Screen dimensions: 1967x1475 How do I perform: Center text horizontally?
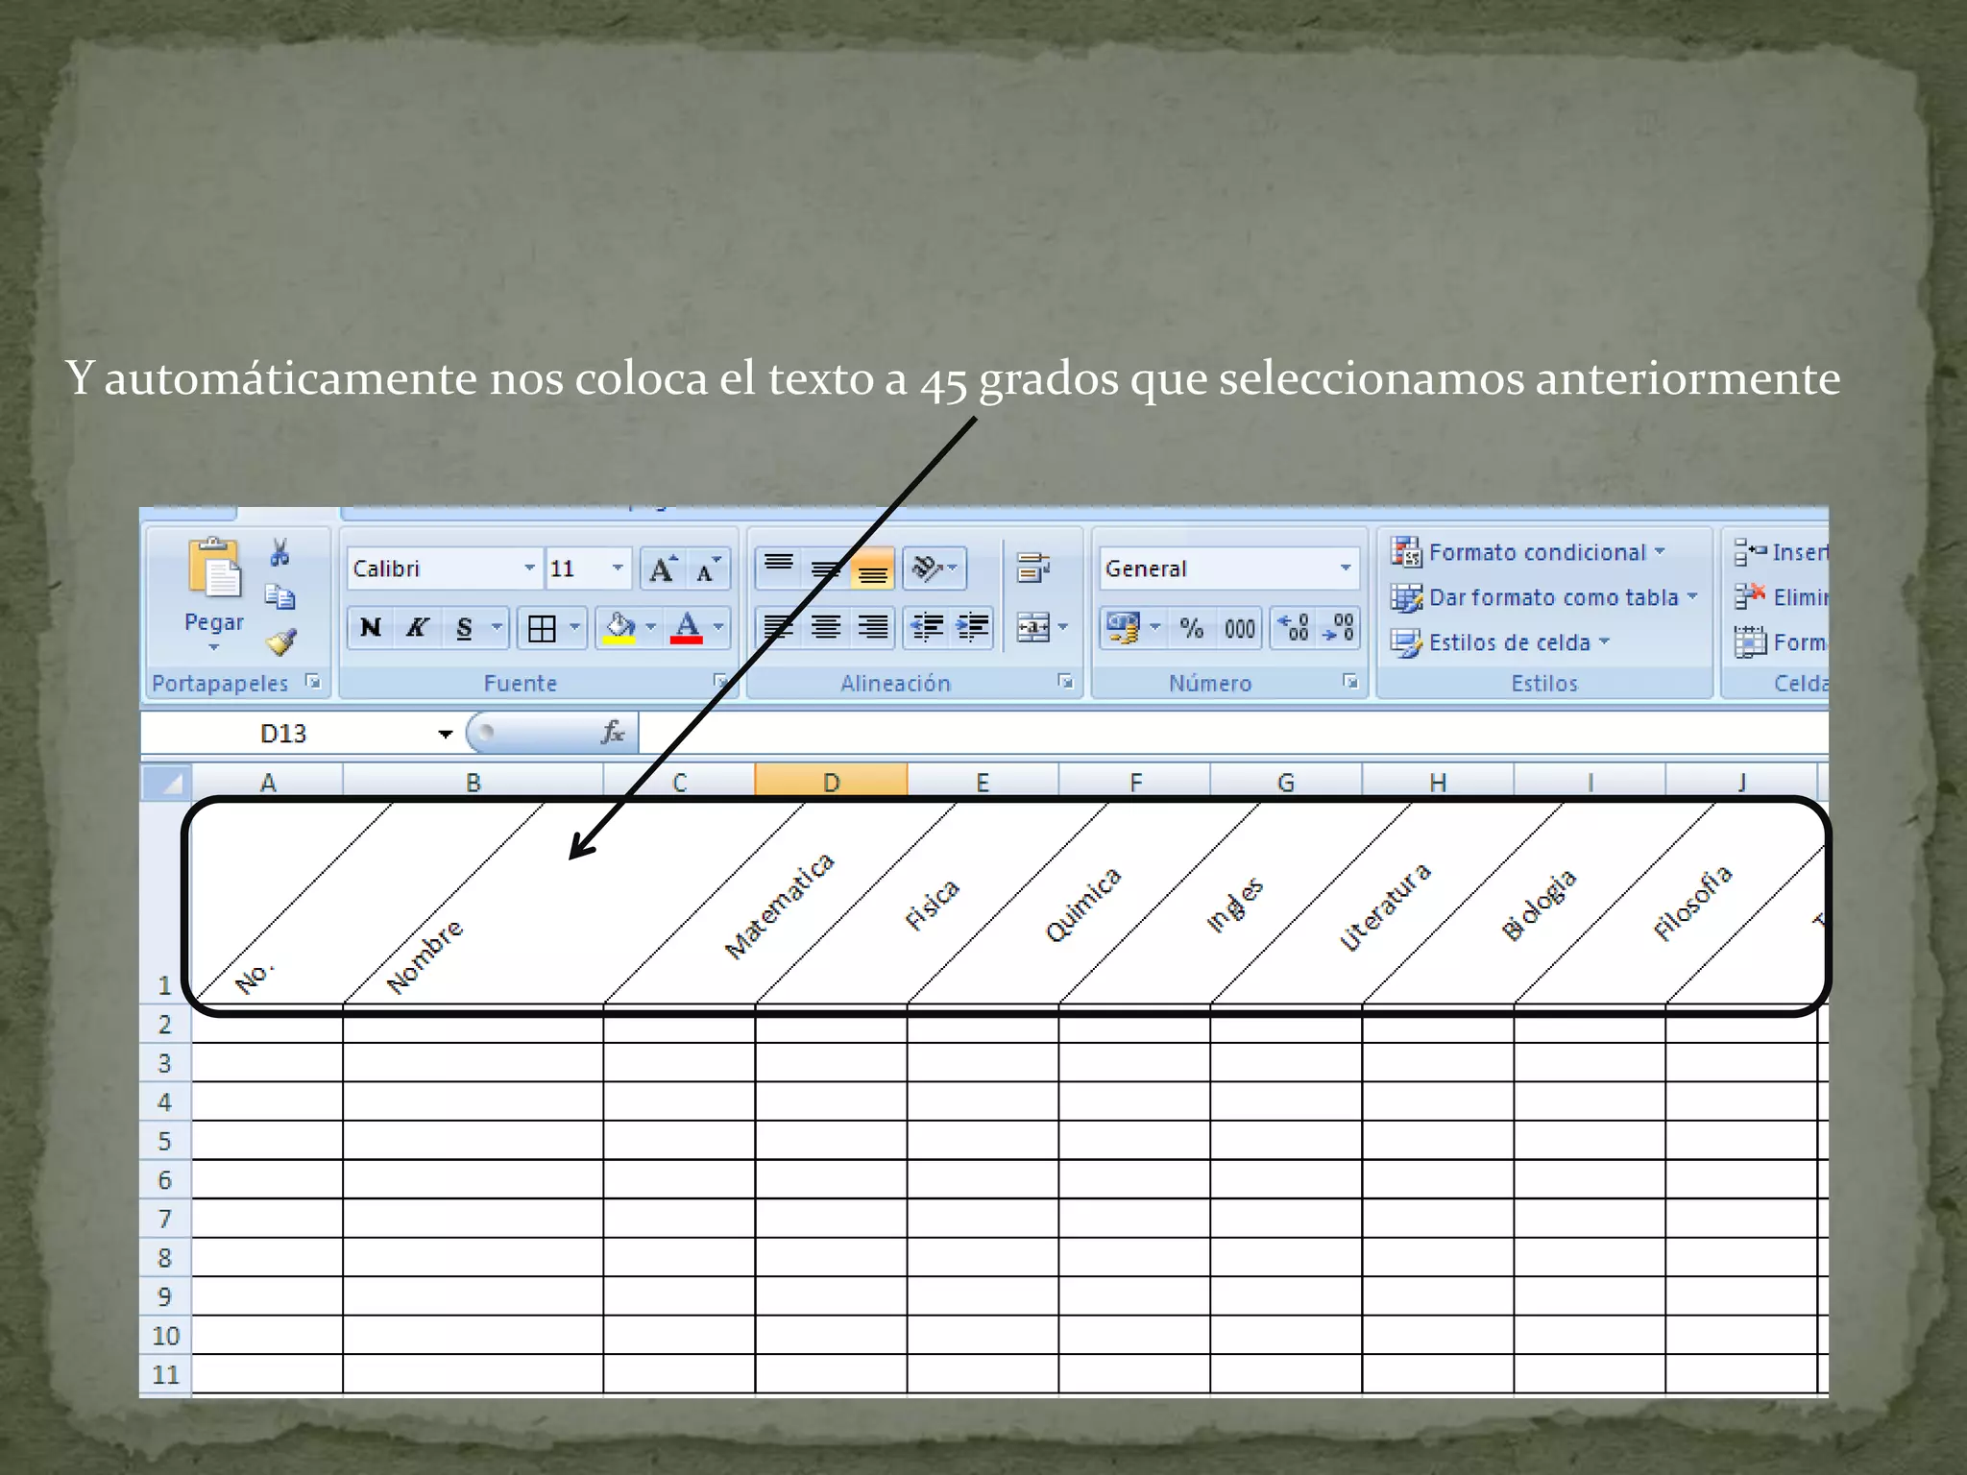(x=825, y=628)
